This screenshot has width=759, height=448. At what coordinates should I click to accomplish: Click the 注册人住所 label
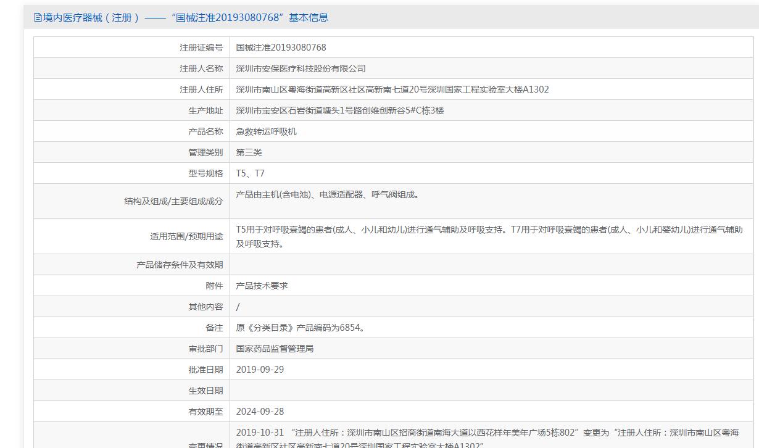tap(201, 89)
